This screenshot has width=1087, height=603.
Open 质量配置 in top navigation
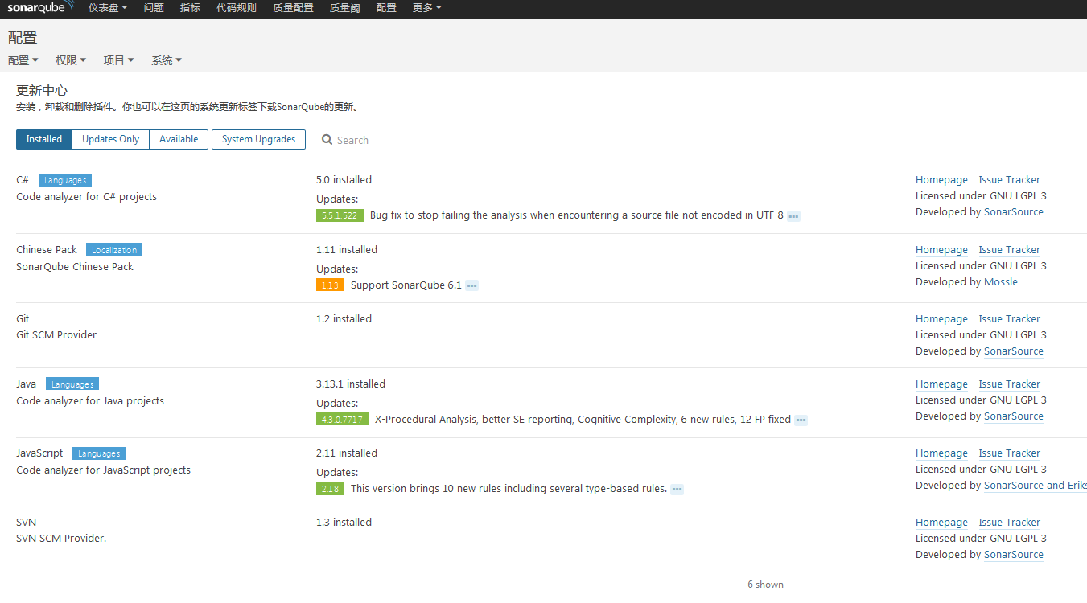click(x=293, y=8)
